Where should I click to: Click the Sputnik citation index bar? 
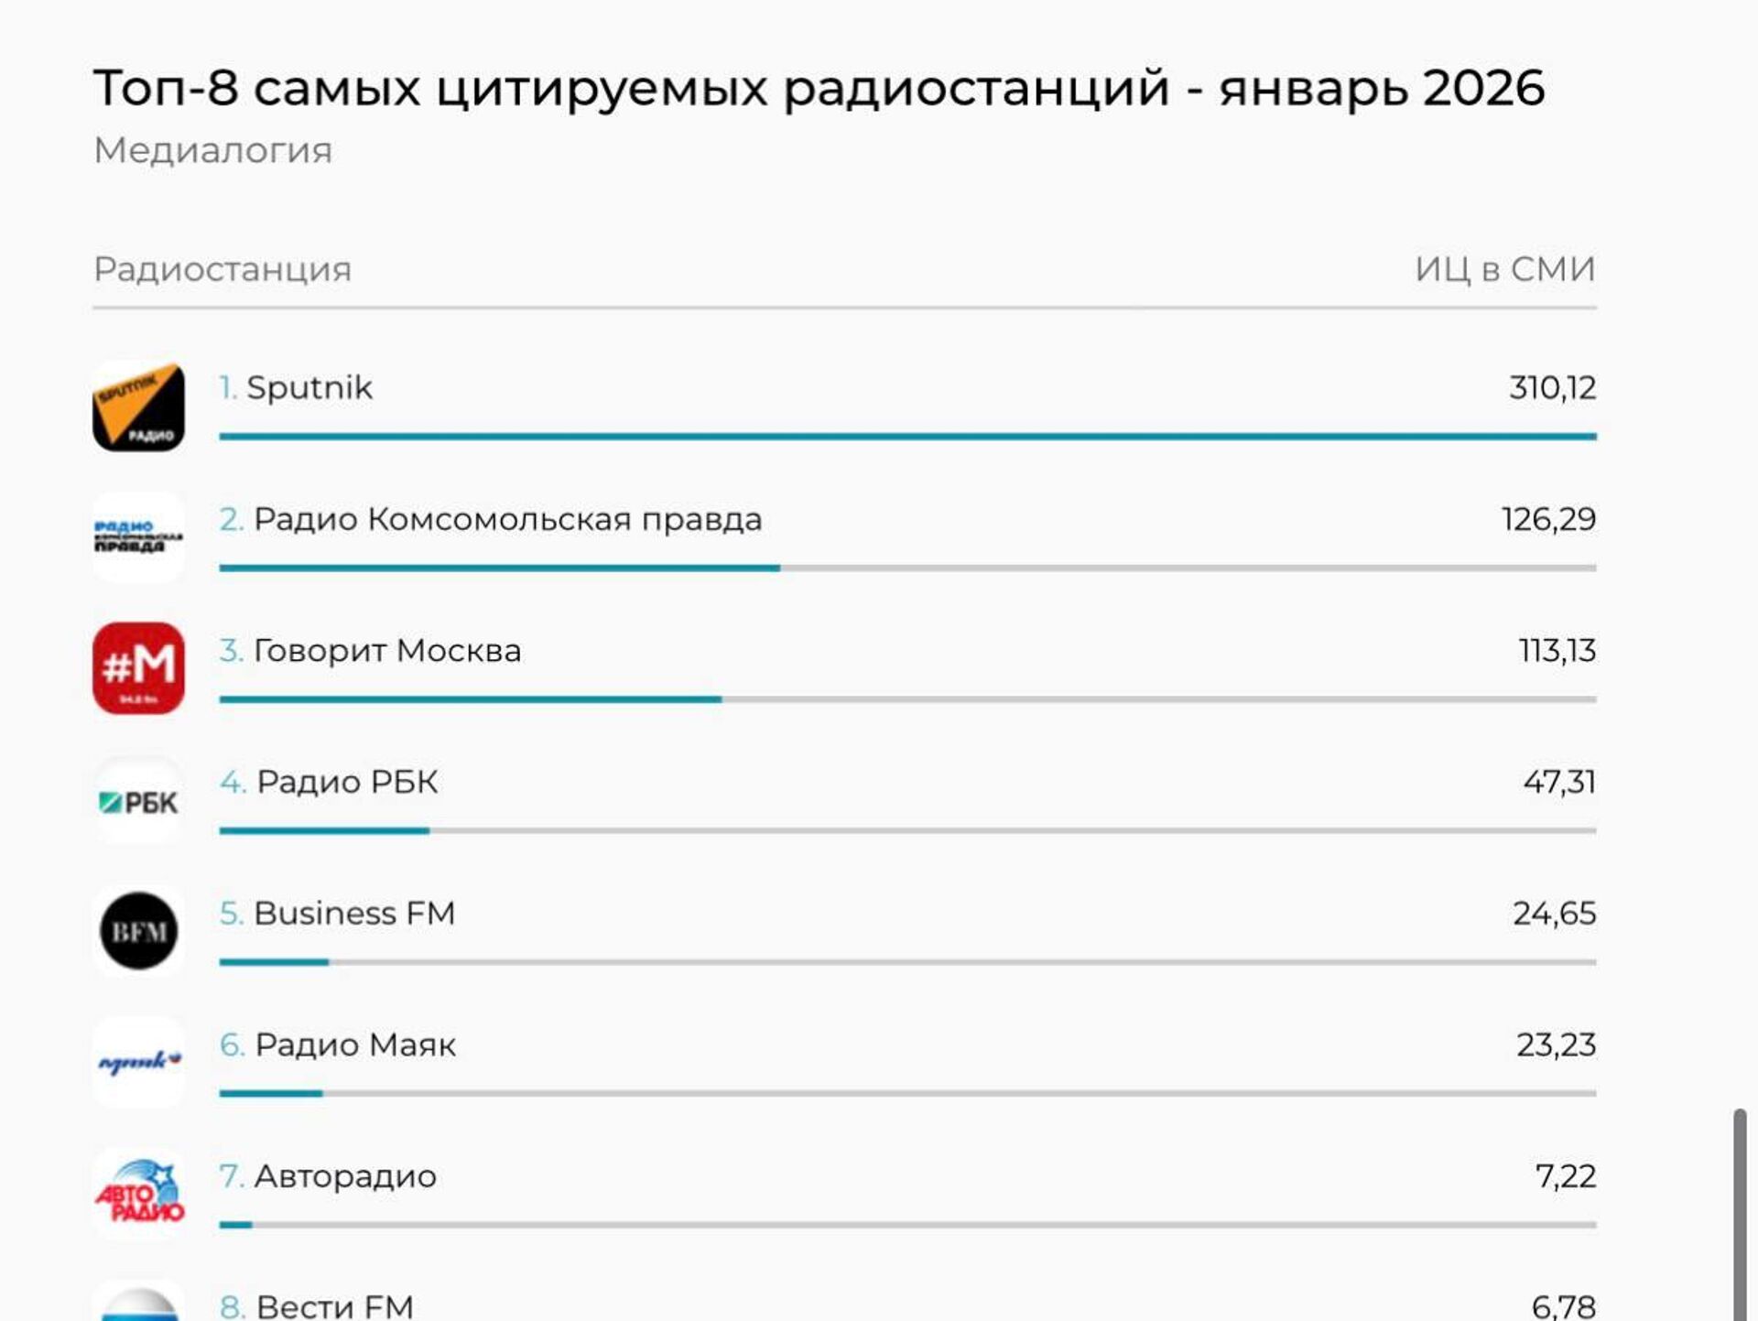906,437
